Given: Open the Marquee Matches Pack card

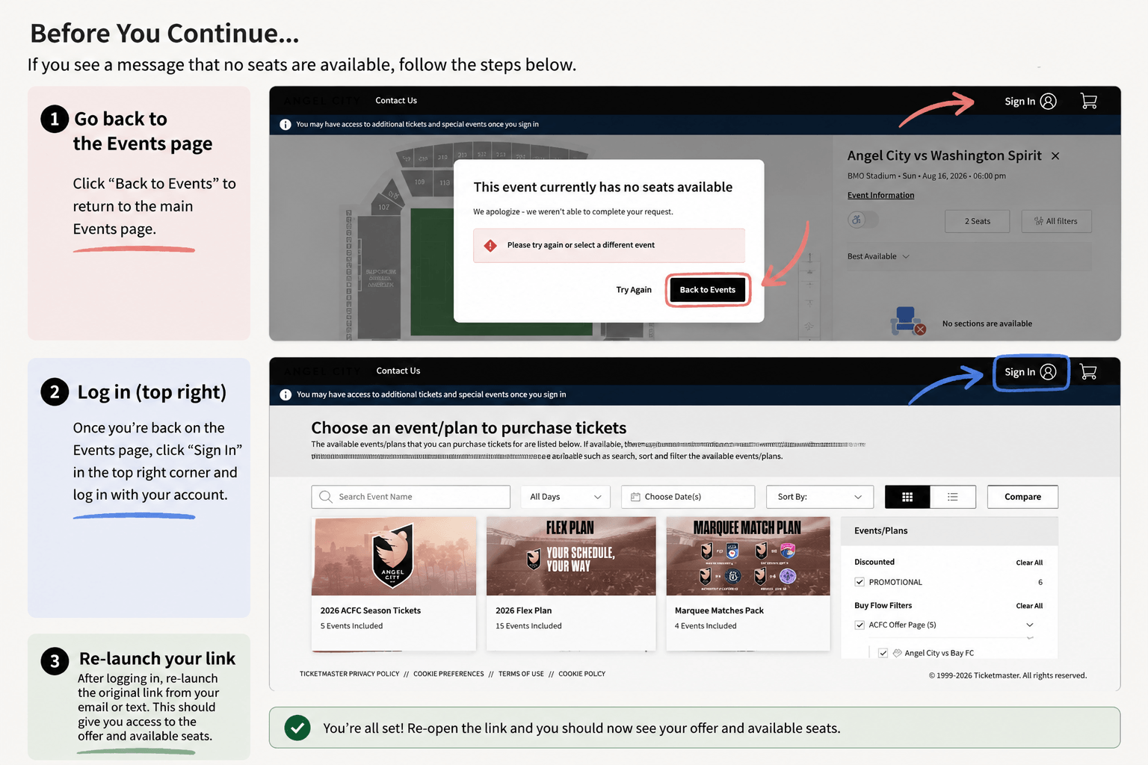Looking at the screenshot, I should (x=748, y=583).
